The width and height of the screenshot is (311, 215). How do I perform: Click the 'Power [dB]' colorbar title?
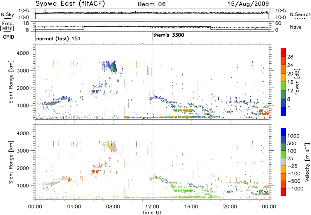pos(297,82)
